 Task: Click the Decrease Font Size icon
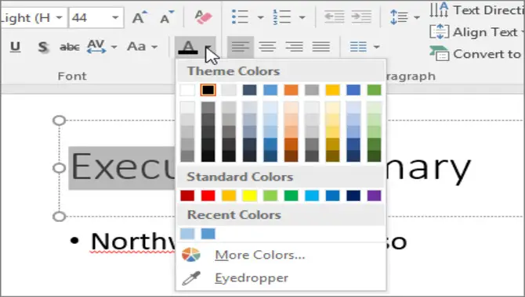[167, 17]
